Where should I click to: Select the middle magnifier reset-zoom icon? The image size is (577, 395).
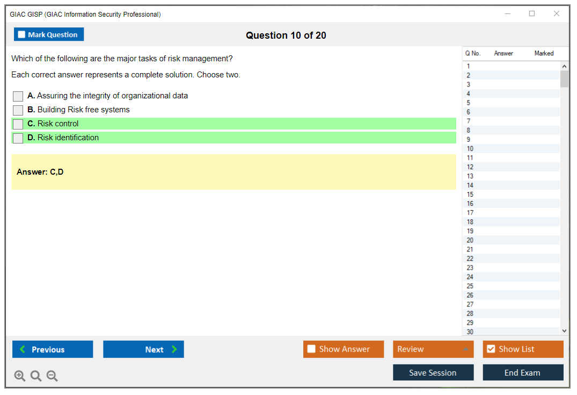pyautogui.click(x=36, y=376)
